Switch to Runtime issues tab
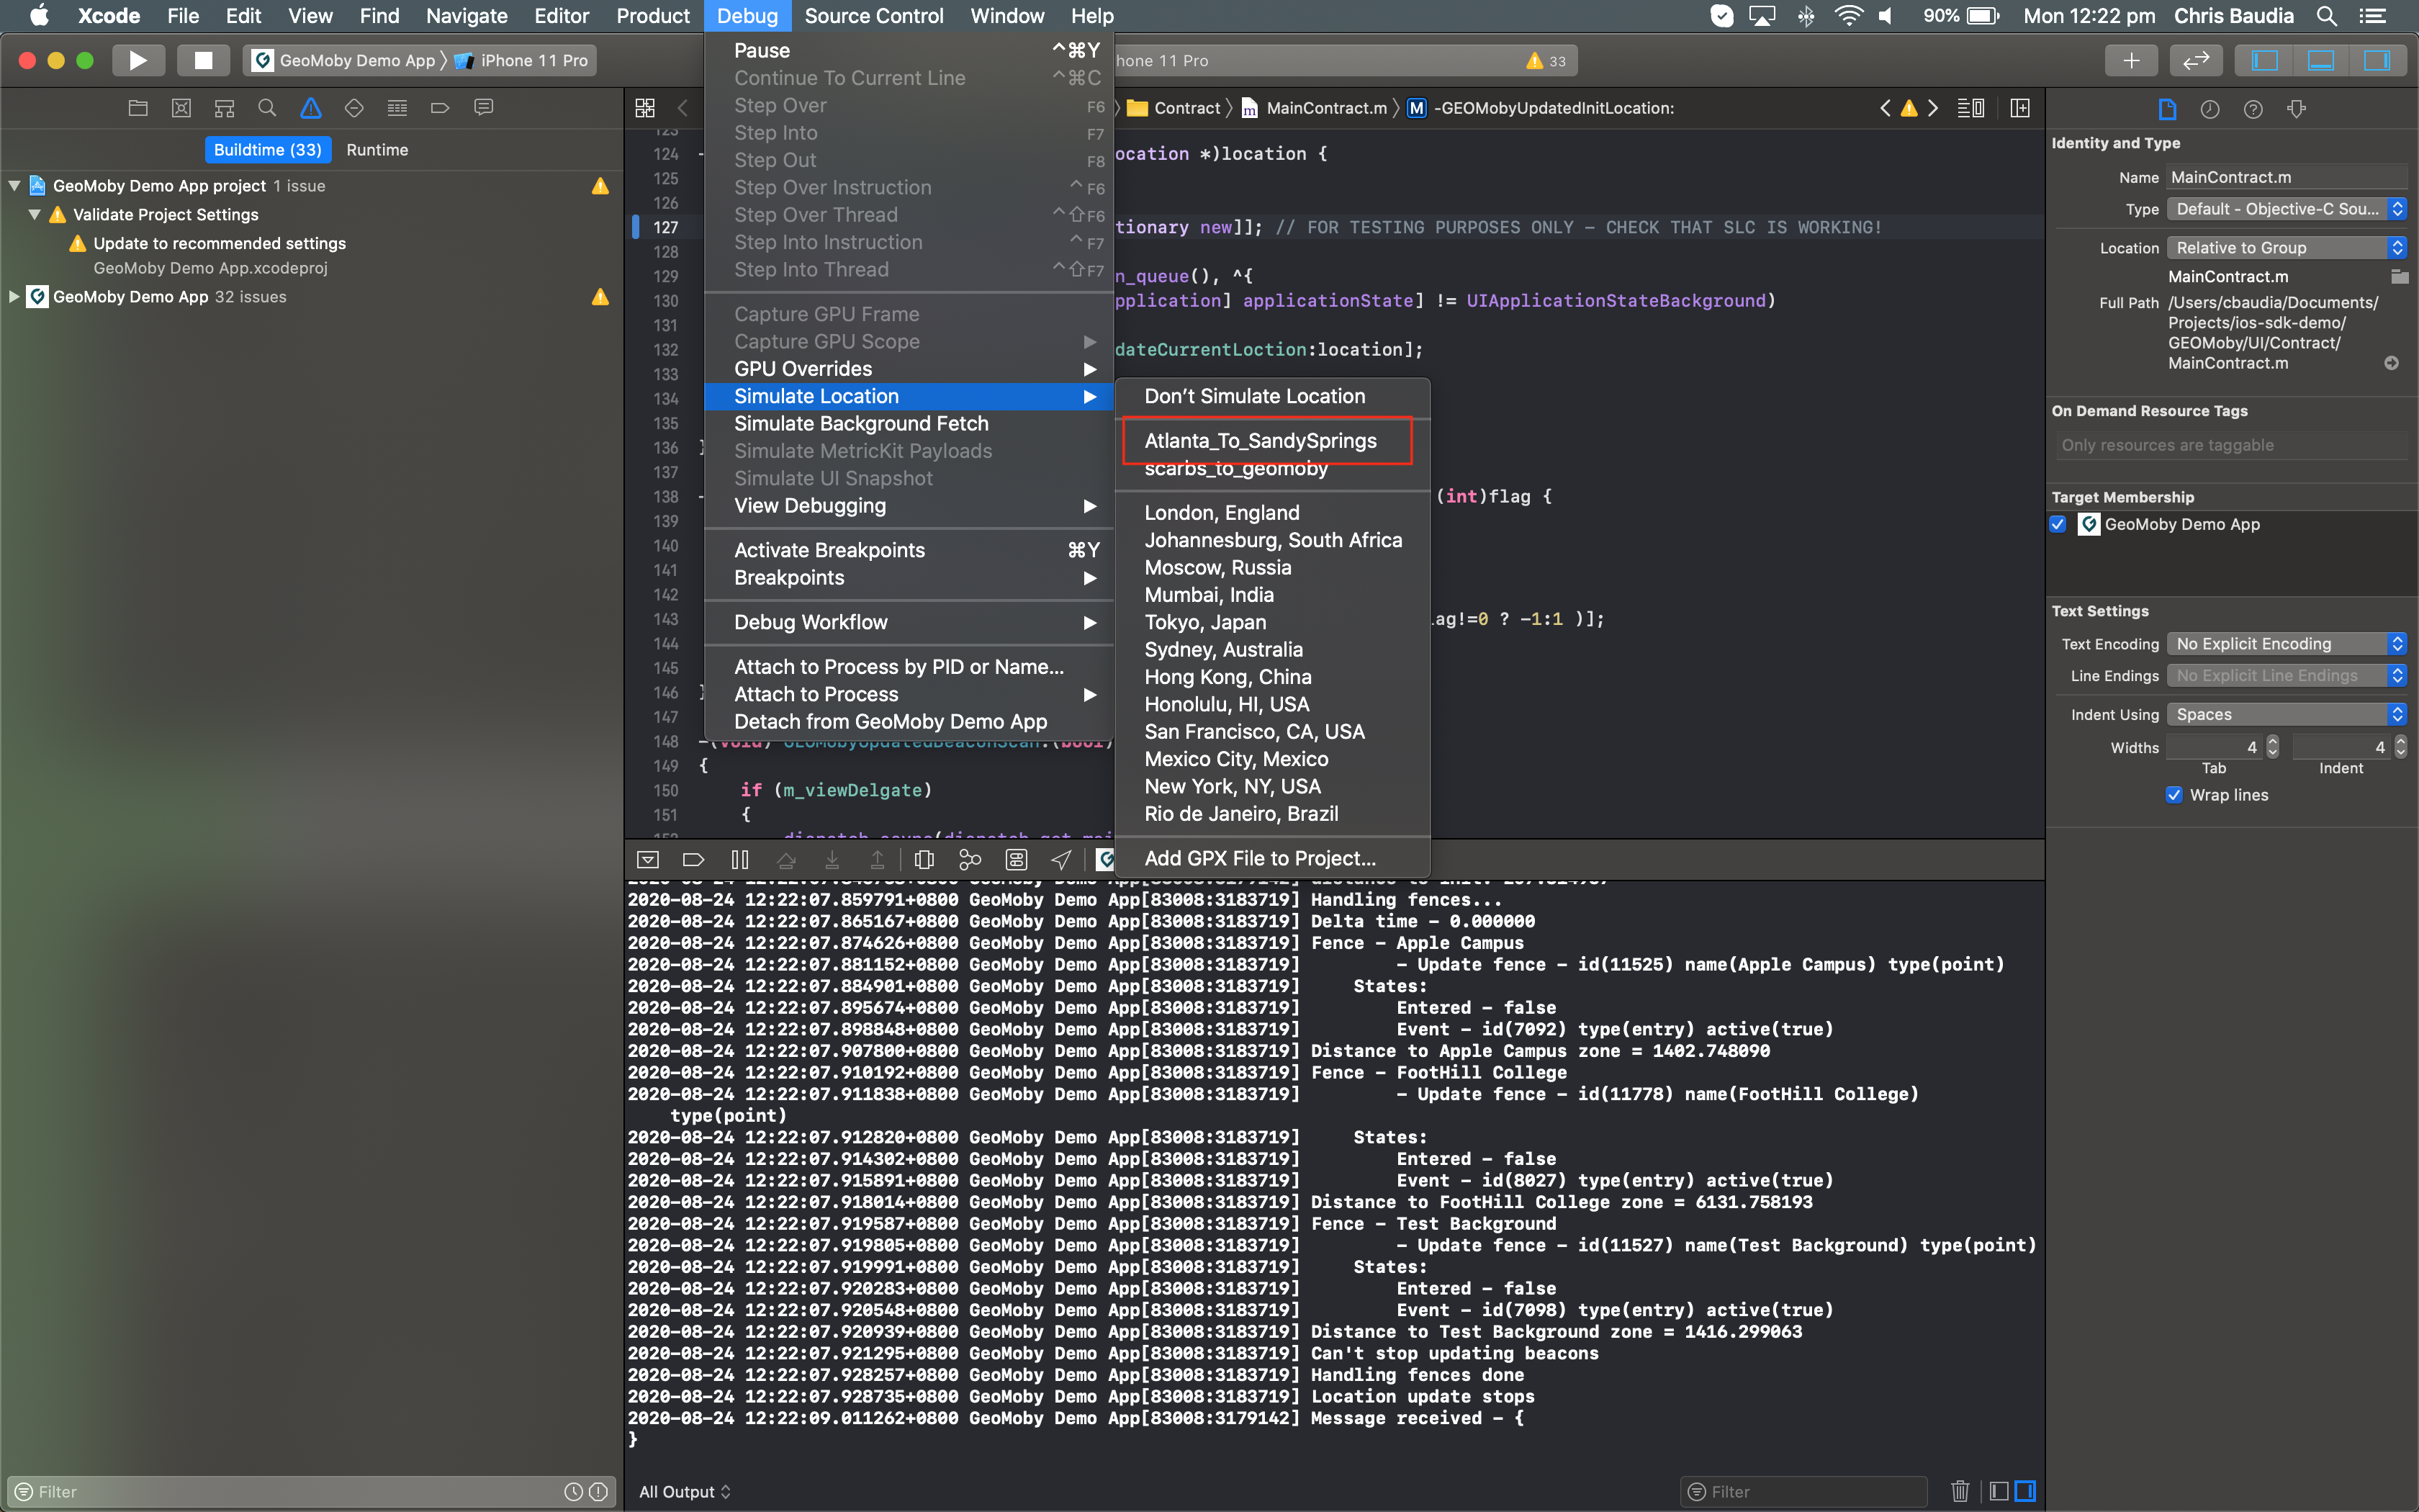Image resolution: width=2419 pixels, height=1512 pixels. [377, 150]
